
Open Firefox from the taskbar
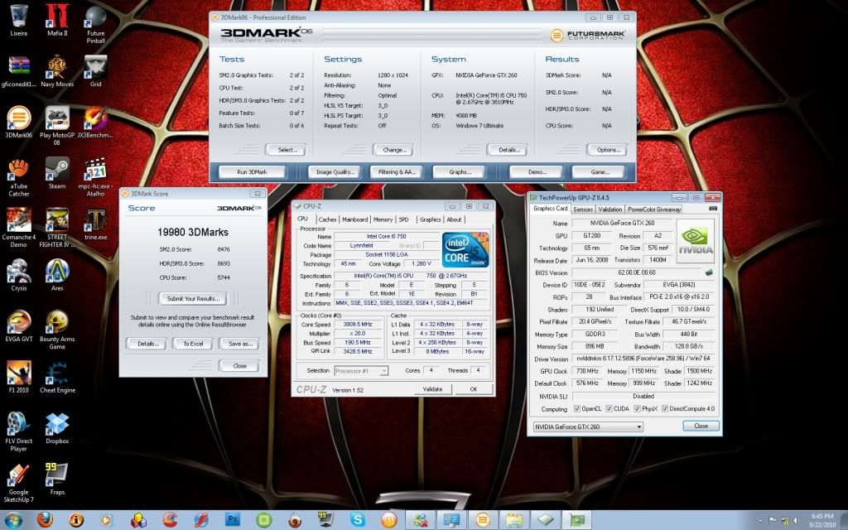click(45, 520)
